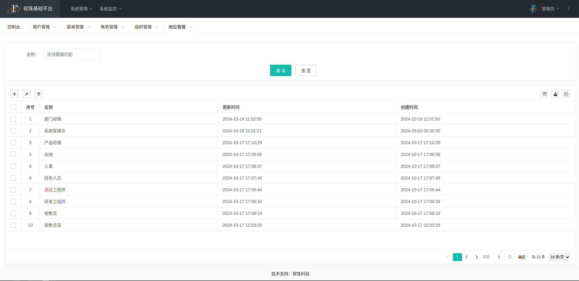This screenshot has width=579, height=281.
Task: Toggle the select-all checkbox in table header
Action: (x=13, y=107)
